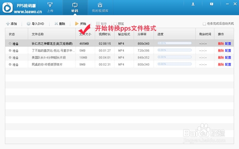This screenshot has height=149, width=239.
Task: Close the PPS transcoder window
Action: coord(235,4)
